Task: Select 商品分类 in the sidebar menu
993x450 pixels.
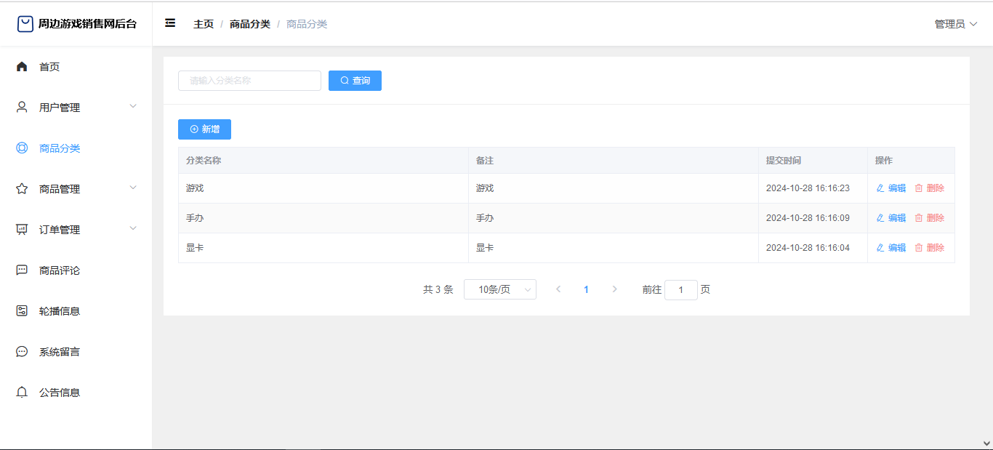Action: pyautogui.click(x=60, y=148)
